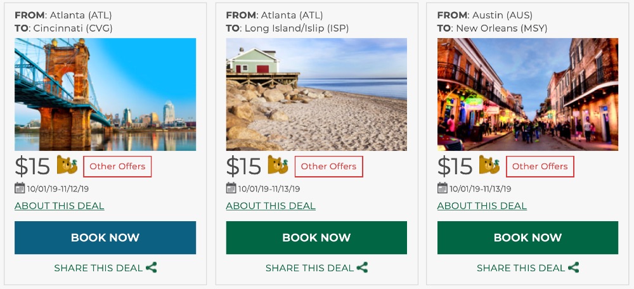This screenshot has height=289, width=634.
Task: Click the share icon on the New Orleans deal
Action: click(x=573, y=267)
